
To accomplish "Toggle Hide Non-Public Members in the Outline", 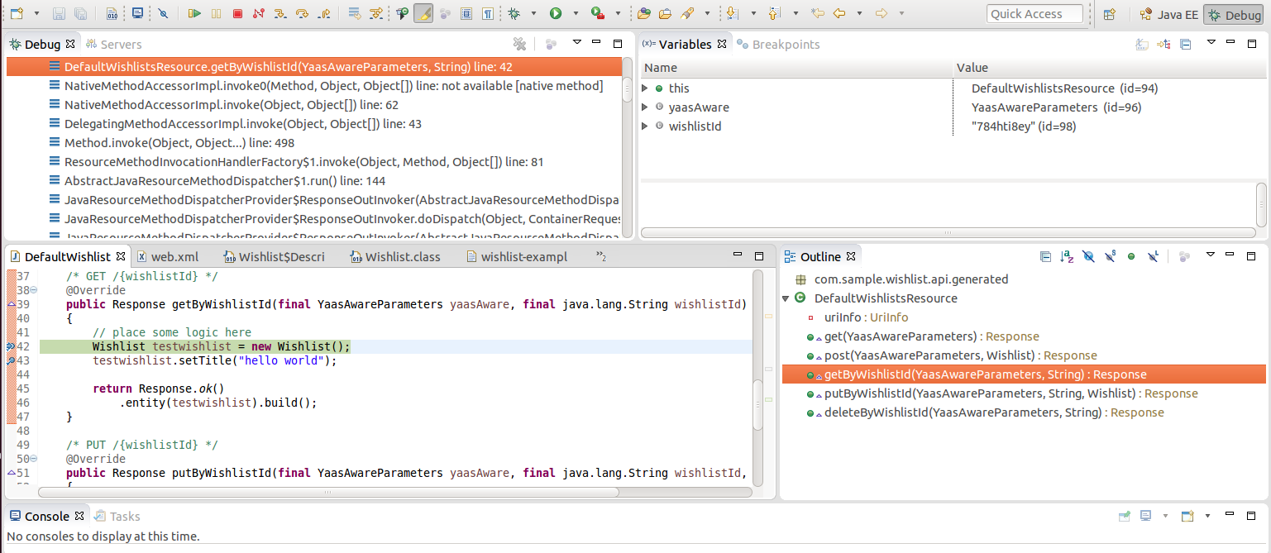I will click(1131, 257).
